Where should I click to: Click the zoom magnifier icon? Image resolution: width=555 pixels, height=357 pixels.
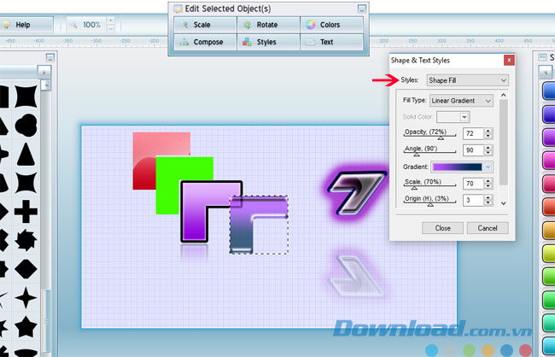tap(73, 25)
